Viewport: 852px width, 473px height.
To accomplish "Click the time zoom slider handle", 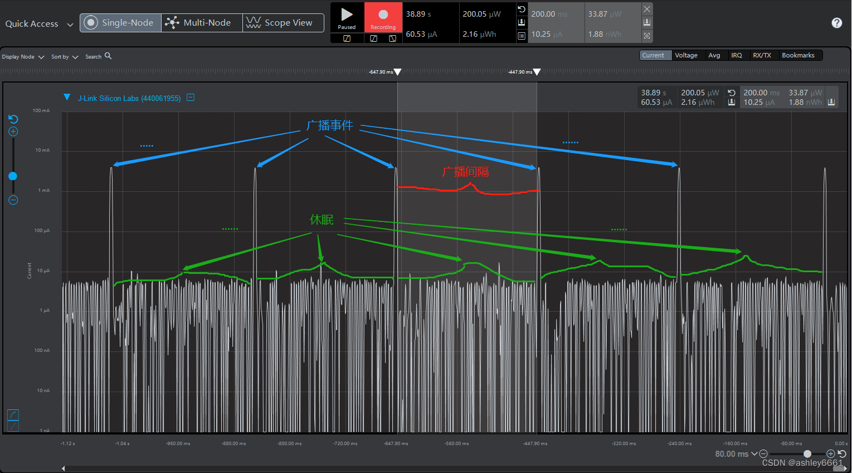I will [x=807, y=454].
